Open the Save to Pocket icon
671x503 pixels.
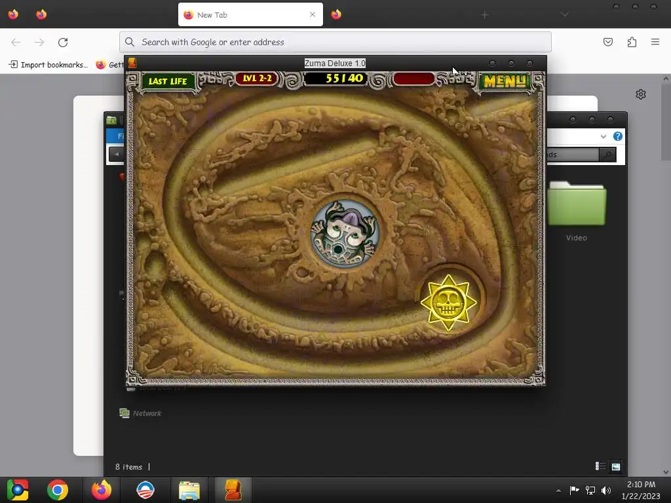tap(608, 42)
